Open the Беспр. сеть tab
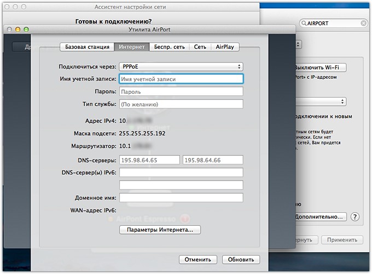Image resolution: width=372 pixels, height=274 pixels. click(x=169, y=47)
